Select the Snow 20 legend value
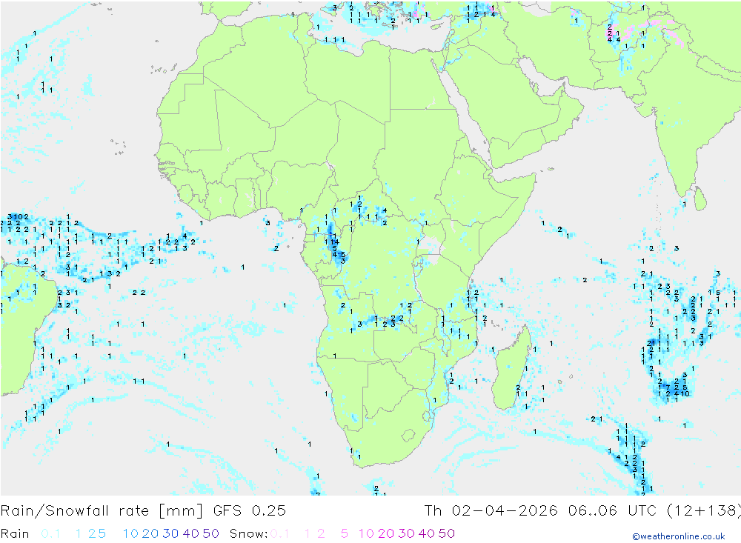 coord(386,533)
